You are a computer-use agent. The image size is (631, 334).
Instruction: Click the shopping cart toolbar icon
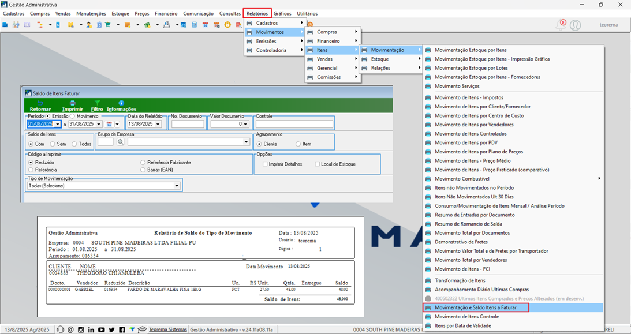(108, 25)
